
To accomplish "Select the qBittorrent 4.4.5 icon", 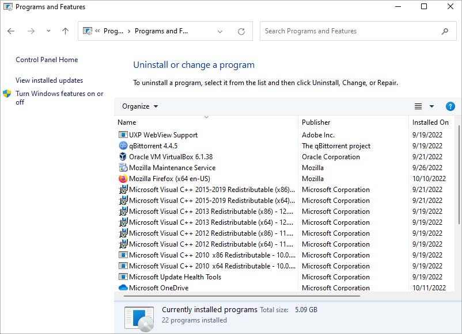I will click(123, 146).
